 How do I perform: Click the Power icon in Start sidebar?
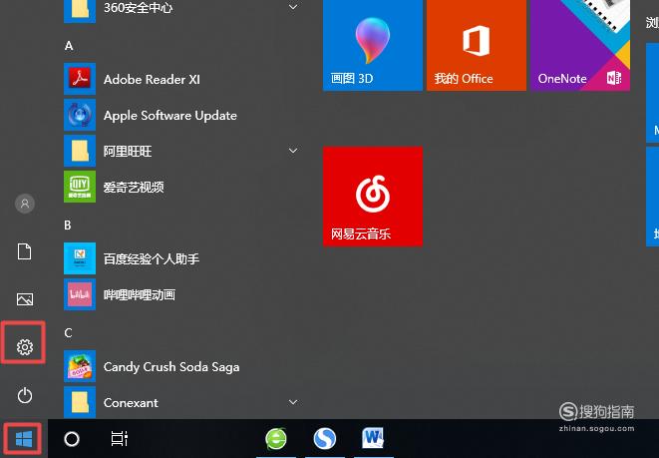pyautogui.click(x=24, y=395)
